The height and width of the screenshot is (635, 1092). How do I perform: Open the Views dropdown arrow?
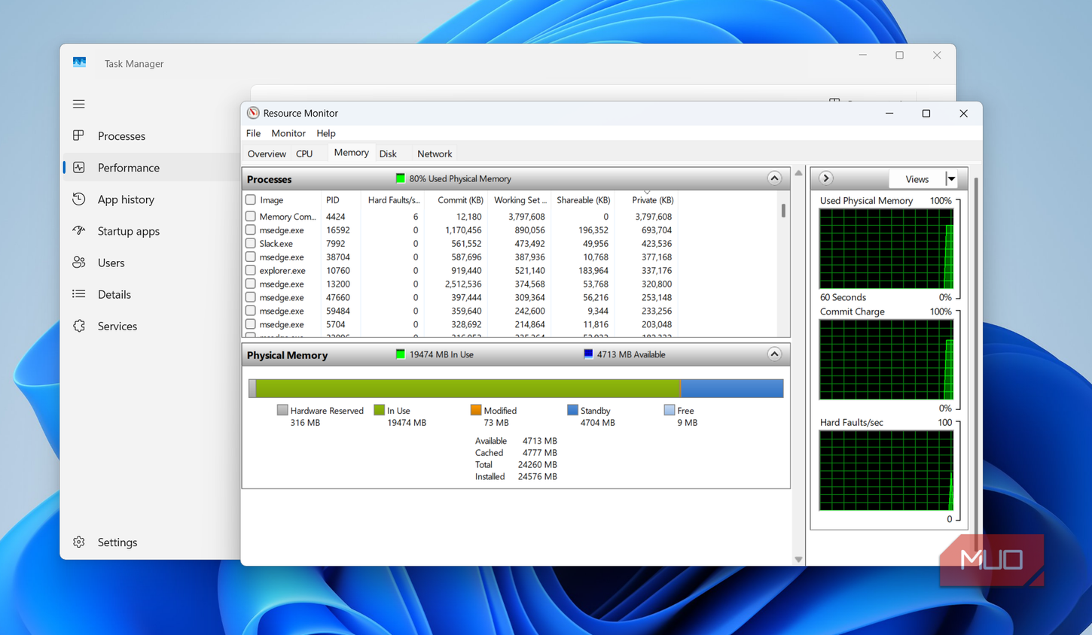pos(951,179)
